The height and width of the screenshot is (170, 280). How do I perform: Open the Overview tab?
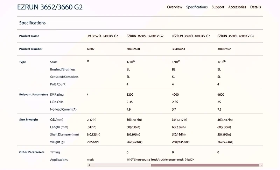point(174,7)
